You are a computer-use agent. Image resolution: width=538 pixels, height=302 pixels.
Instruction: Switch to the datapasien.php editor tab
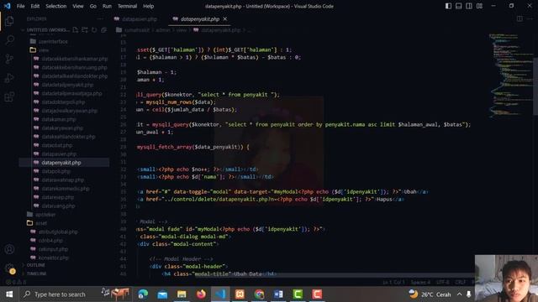[140, 19]
